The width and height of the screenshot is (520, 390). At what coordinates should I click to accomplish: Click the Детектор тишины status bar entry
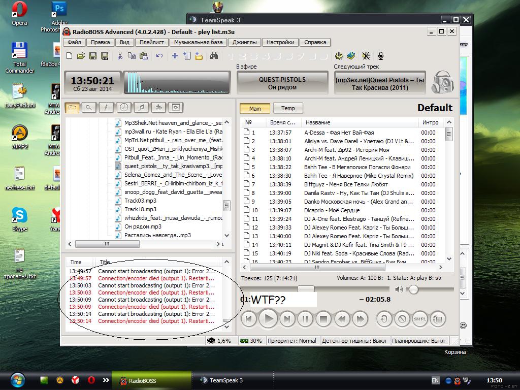click(354, 341)
